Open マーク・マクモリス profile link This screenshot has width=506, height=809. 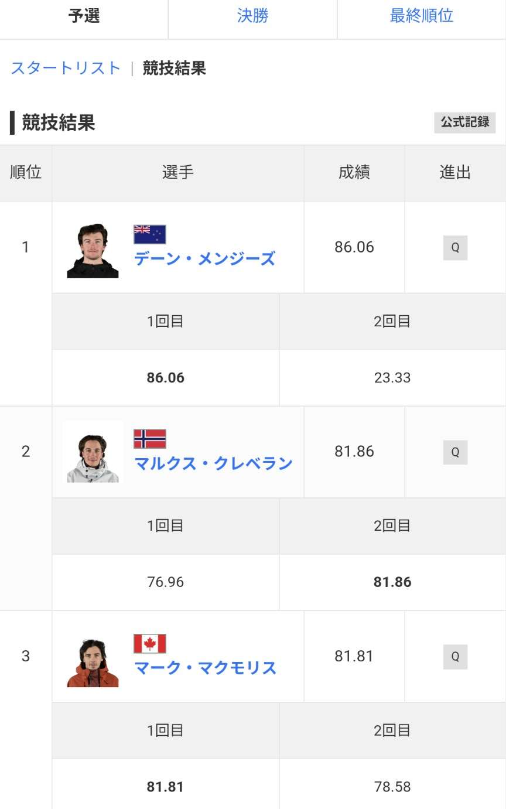coord(205,668)
